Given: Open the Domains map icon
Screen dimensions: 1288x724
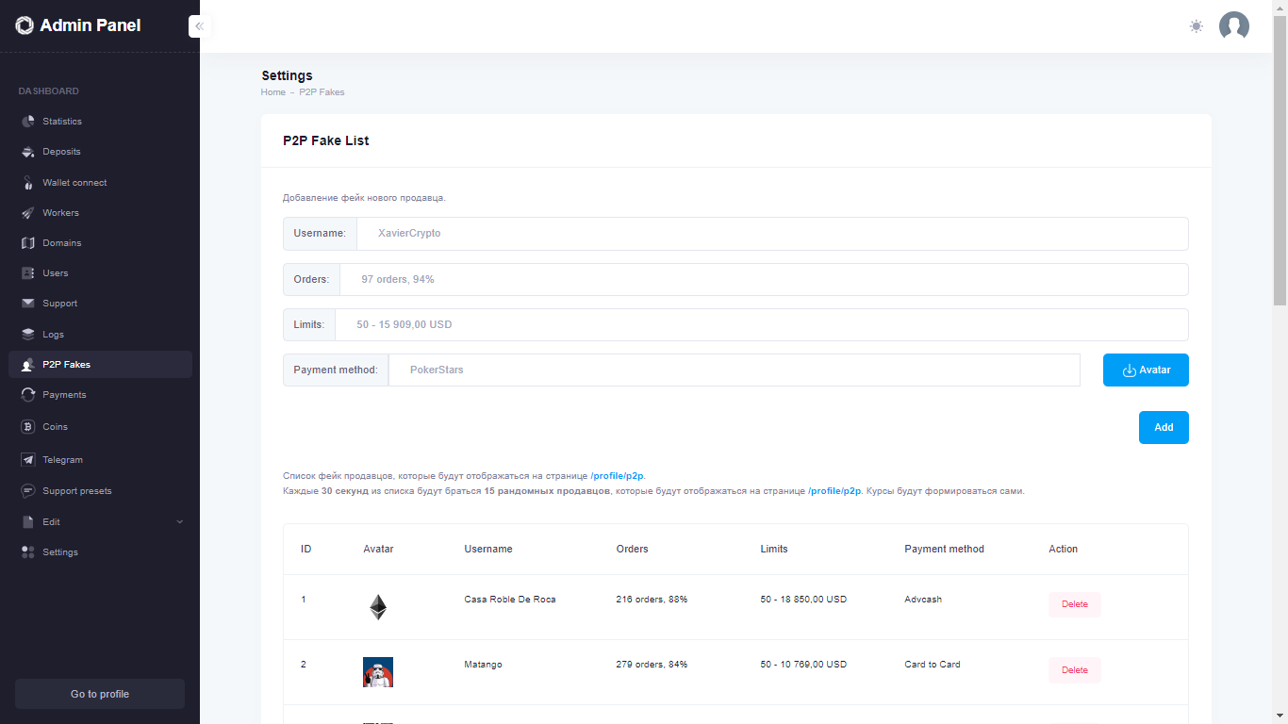Looking at the screenshot, I should [x=28, y=243].
